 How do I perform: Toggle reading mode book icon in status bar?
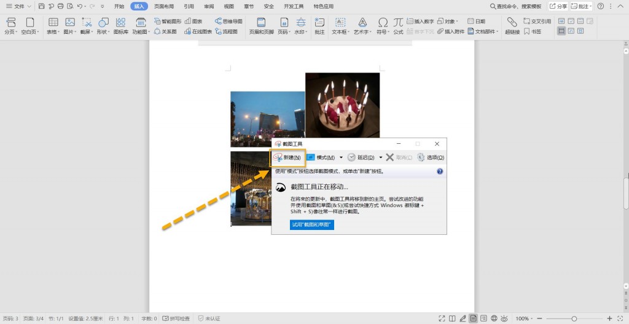pos(453,318)
